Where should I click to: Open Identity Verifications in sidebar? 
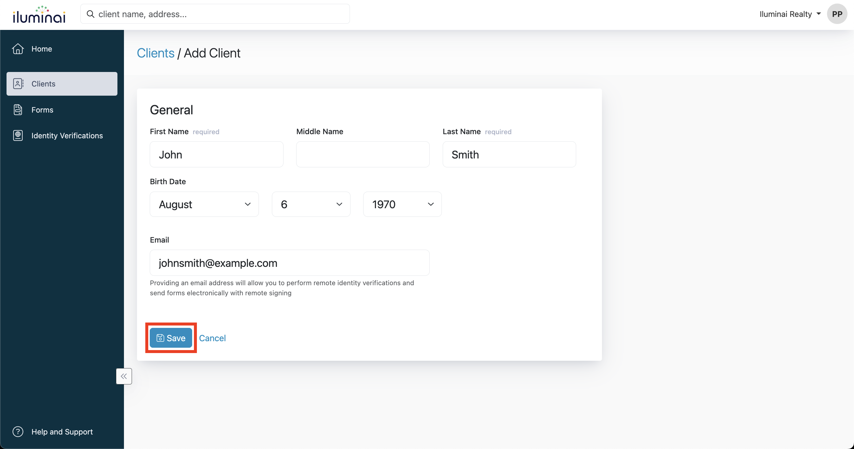[67, 135]
